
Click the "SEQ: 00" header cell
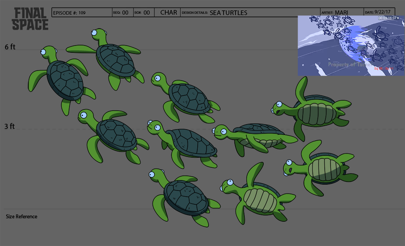123,13
